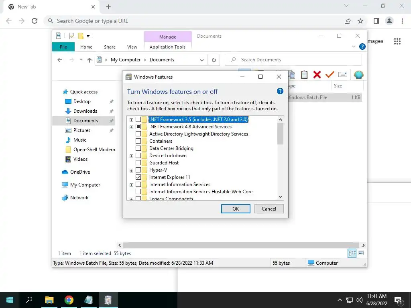Check the .NET Framework 3.5 checkbox
The image size is (411, 308).
point(138,120)
